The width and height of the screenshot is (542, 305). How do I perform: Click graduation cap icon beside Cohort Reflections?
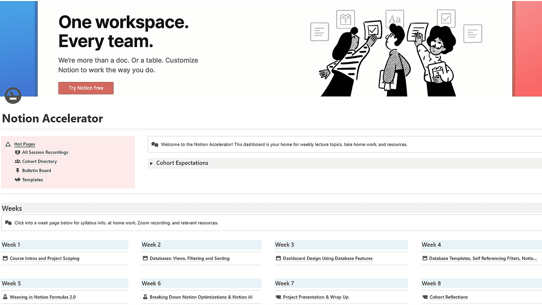[425, 297]
